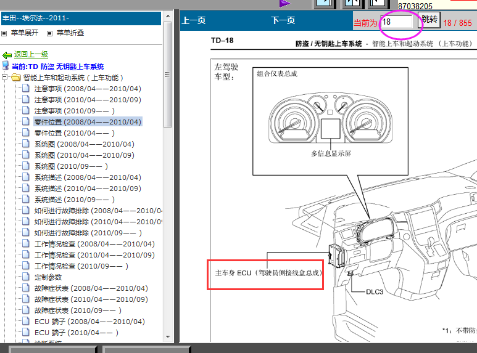
Task: Open 注意事项 (2010/04——2010/09)
Action: tap(88, 100)
